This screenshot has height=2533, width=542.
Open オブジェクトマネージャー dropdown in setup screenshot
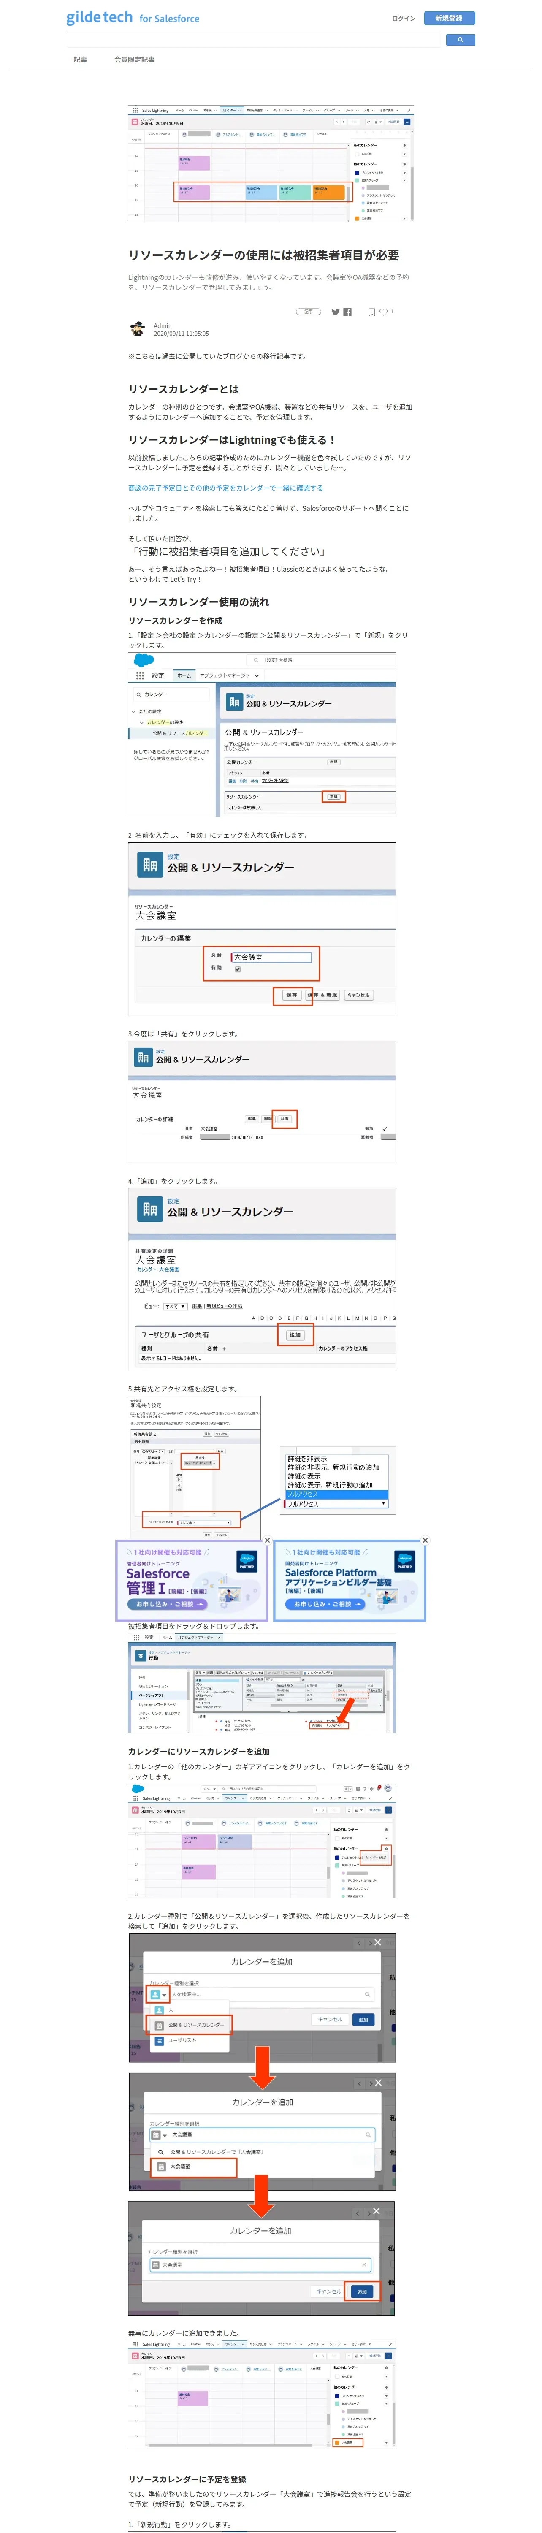pyautogui.click(x=229, y=675)
